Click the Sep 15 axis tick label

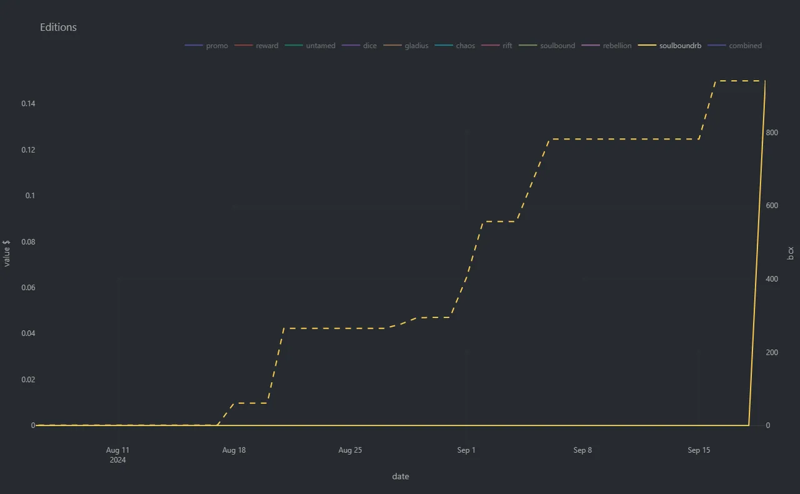(699, 450)
